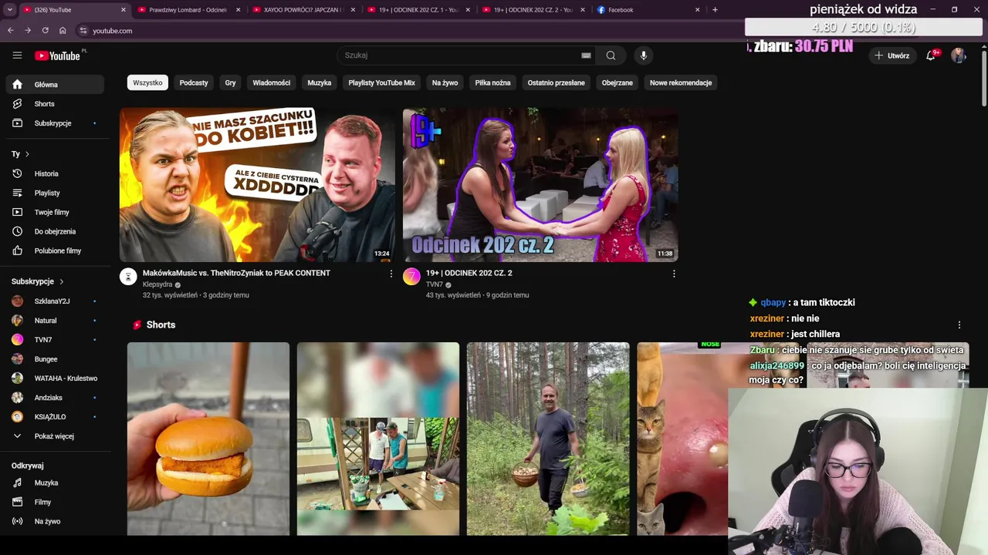Select the Gry filter chip

(x=230, y=82)
